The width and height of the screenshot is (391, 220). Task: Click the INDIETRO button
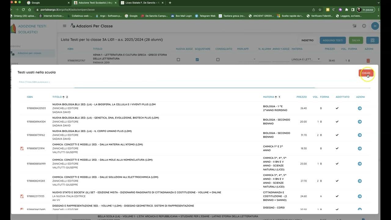click(x=307, y=40)
